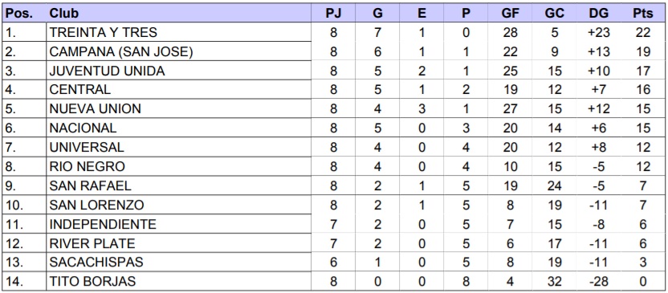668x293 pixels.
Task: Click the Pts column header
Action: [x=642, y=13]
